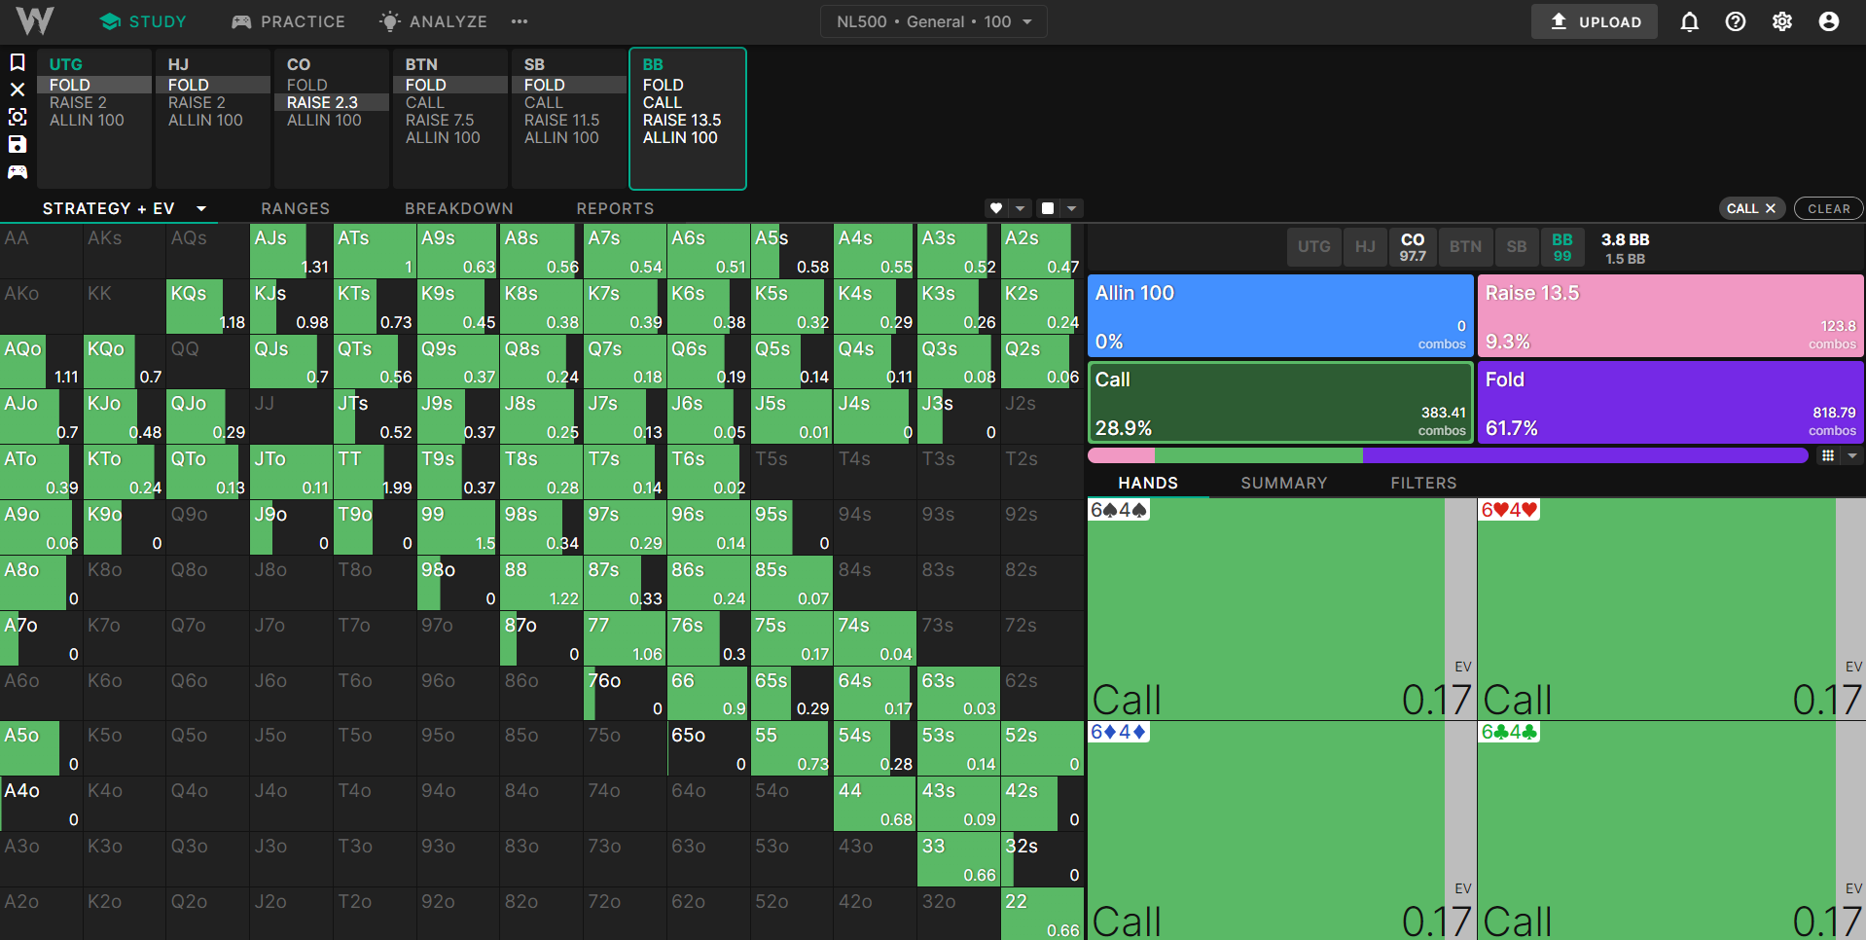
Task: Select HJ position toggle in range header
Action: [x=1366, y=247]
